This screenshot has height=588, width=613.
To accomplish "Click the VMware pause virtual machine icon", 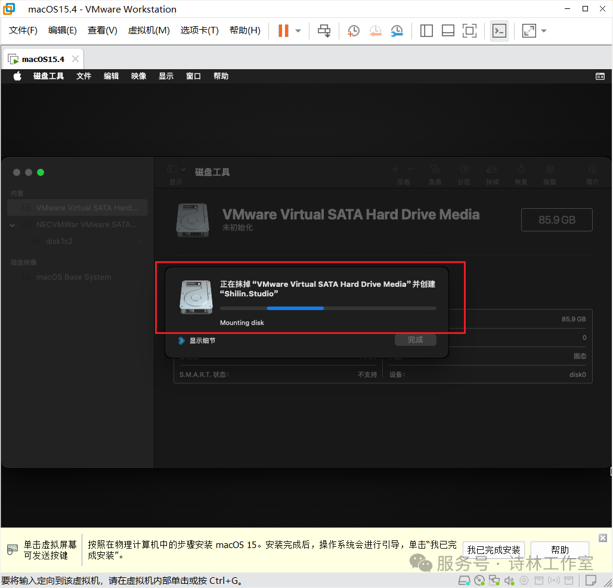I will point(283,31).
